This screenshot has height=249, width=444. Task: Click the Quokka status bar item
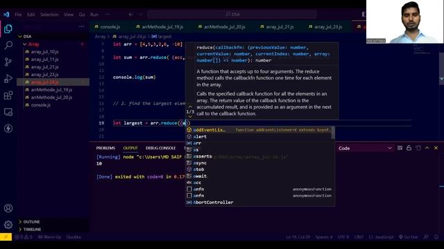coord(74,237)
